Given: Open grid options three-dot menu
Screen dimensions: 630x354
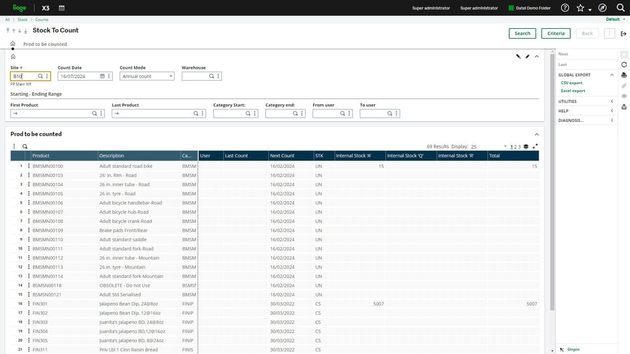Looking at the screenshot, I should click(x=14, y=146).
